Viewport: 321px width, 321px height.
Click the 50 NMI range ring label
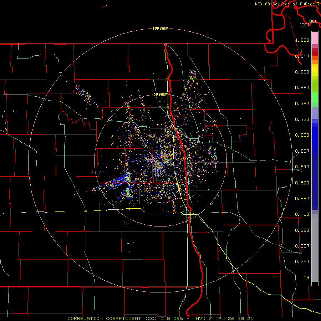(x=160, y=94)
